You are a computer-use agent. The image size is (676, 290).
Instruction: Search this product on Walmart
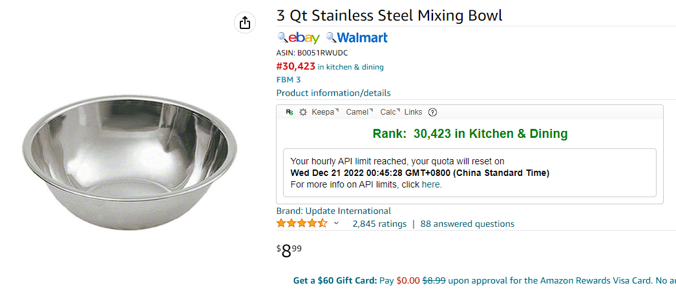click(x=357, y=38)
